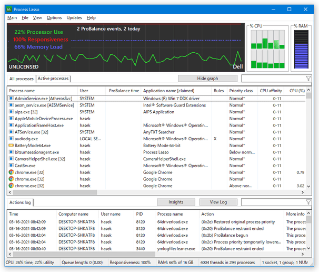
Task: Click 'RAM: 66% of 16 GB' status
Action: pyautogui.click(x=176, y=263)
